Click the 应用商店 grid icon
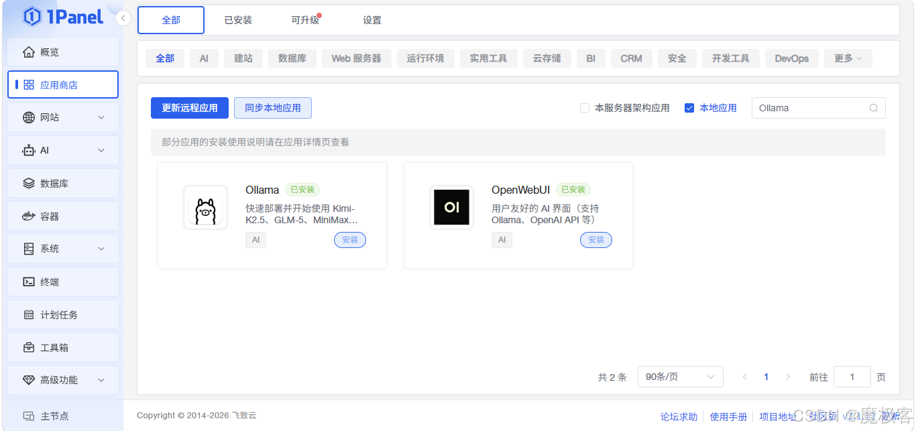 pos(28,85)
